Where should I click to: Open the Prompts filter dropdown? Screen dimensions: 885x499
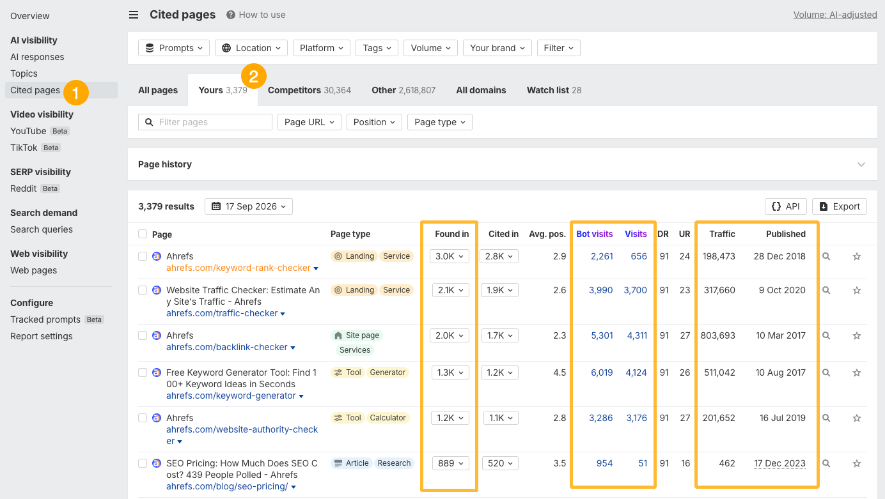tap(174, 48)
